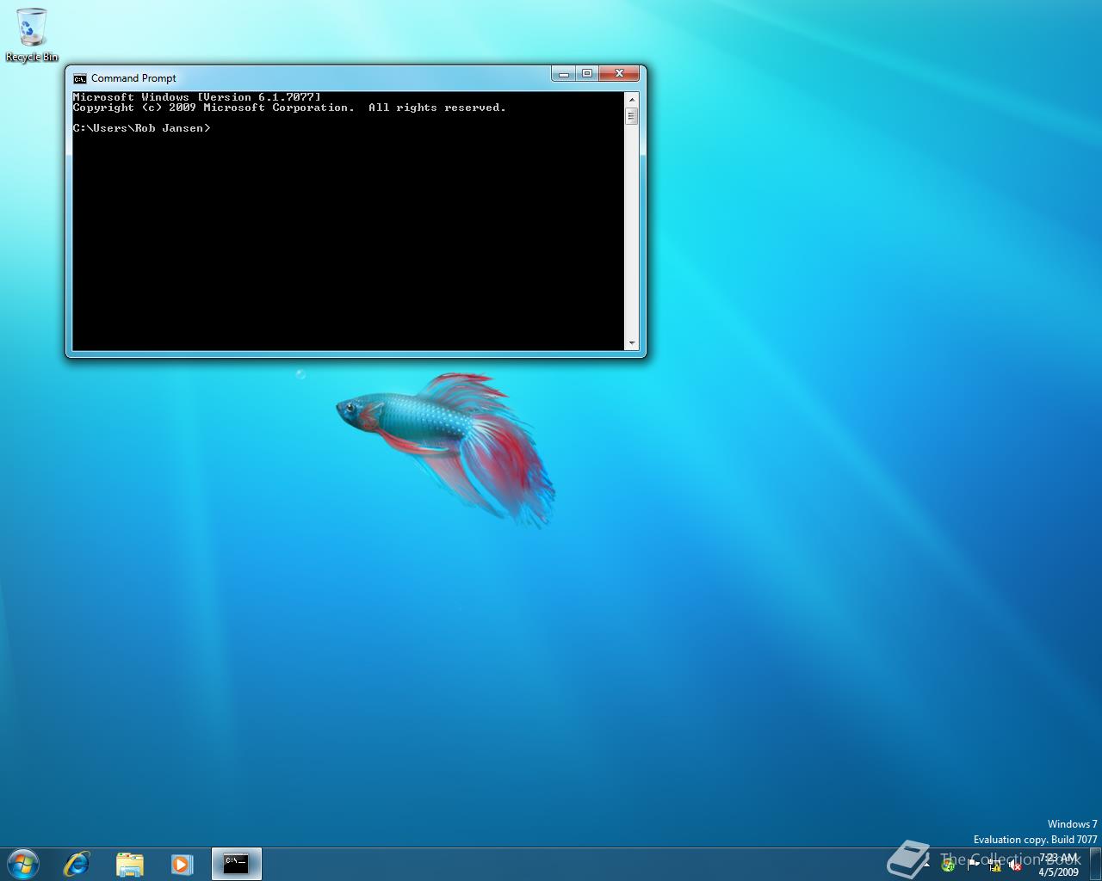Click scroll down arrow in Command Prompt
The image size is (1102, 881).
pyautogui.click(x=632, y=343)
